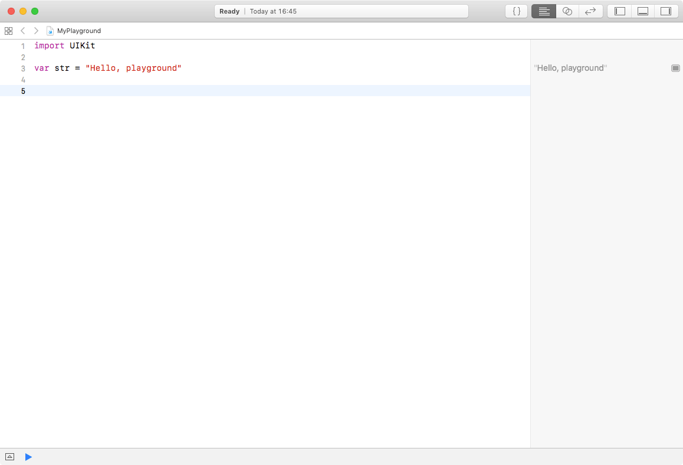Click the Today at 16:45 activity display
Image resolution: width=683 pixels, height=465 pixels.
(272, 11)
